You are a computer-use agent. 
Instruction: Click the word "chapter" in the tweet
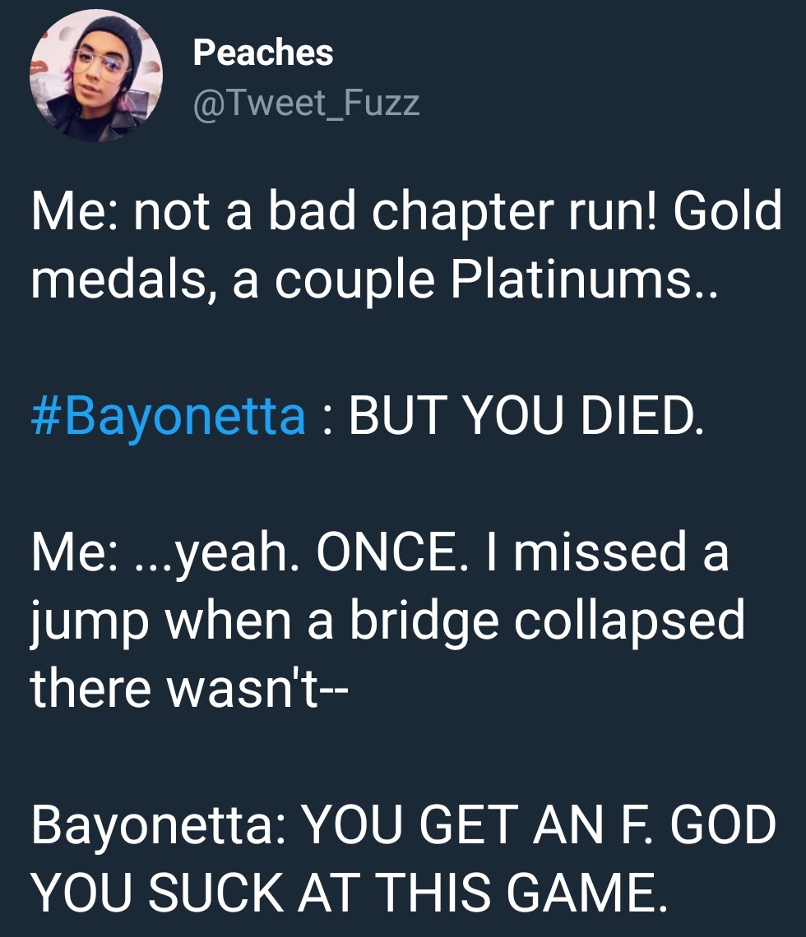466,213
